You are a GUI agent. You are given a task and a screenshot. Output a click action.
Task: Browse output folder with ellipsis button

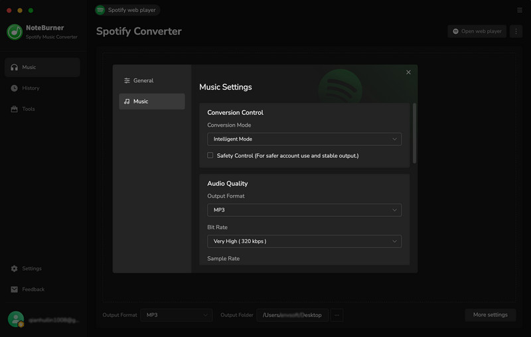pos(337,315)
